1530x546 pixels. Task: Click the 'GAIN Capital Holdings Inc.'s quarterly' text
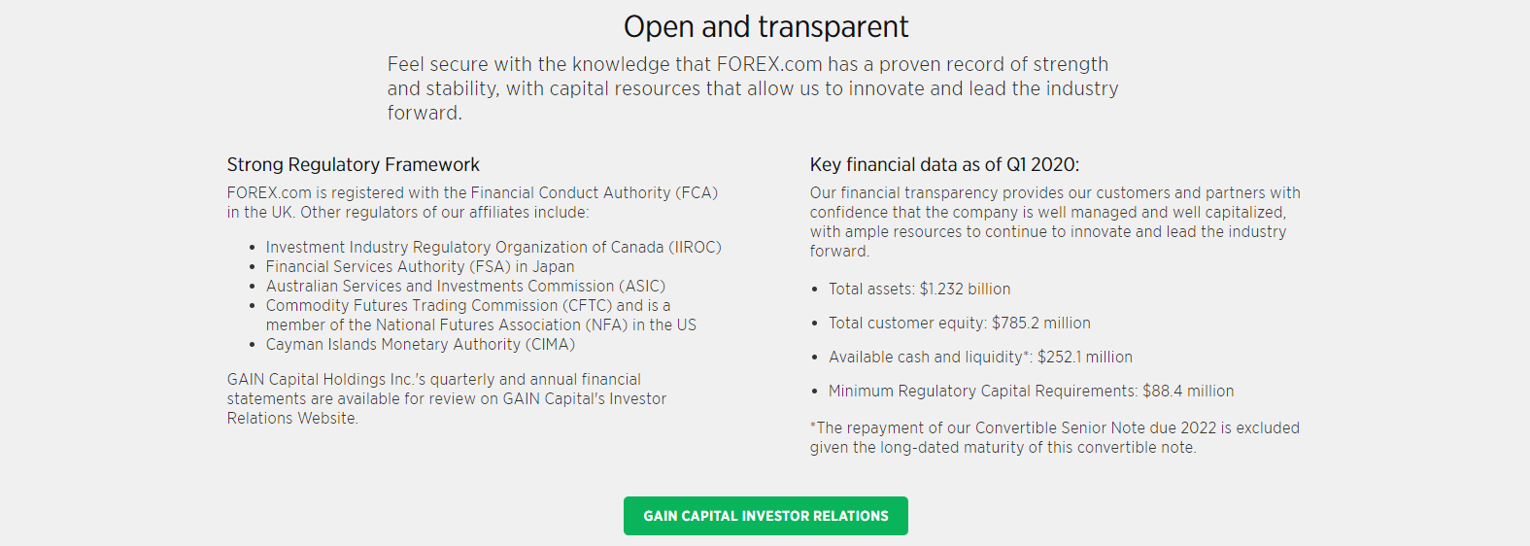(x=434, y=380)
